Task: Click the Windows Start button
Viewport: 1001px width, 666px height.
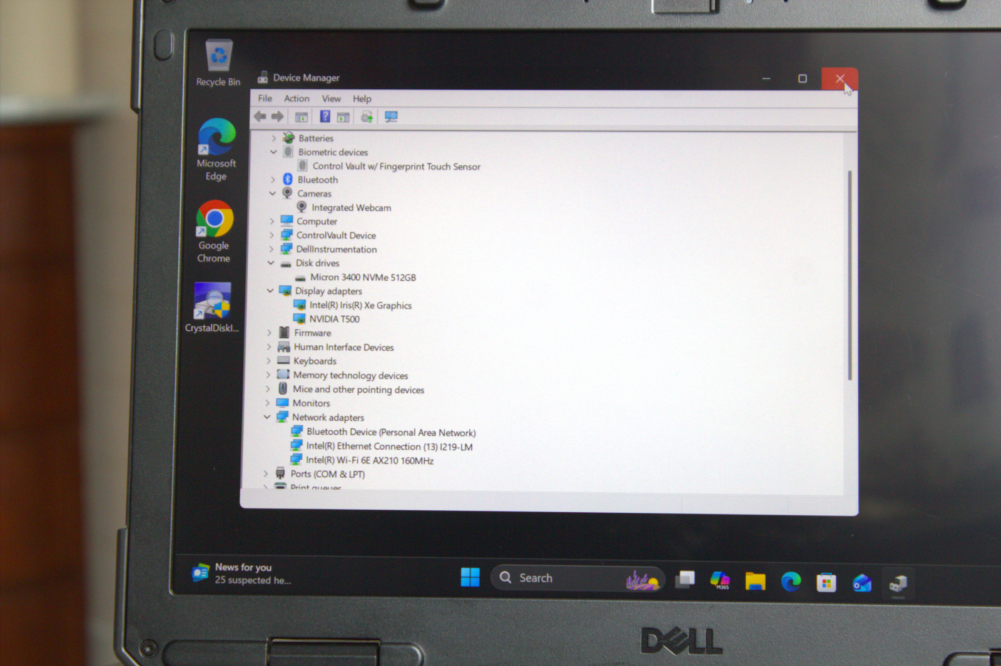Action: coord(470,577)
